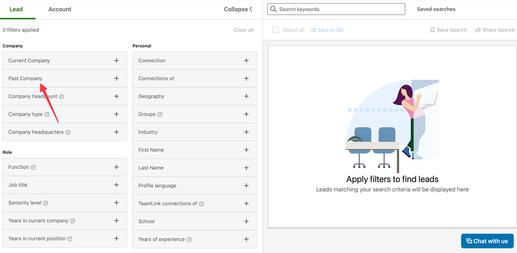This screenshot has height=253, width=517.
Task: Click the leads empty-state illustration
Action: coord(392,126)
